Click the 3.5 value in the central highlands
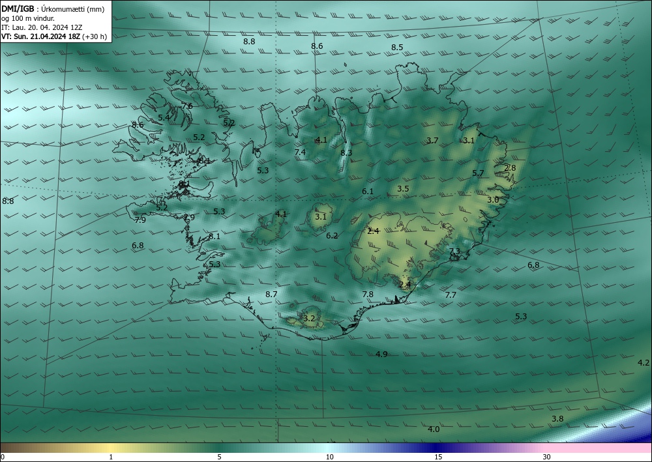This screenshot has height=462, width=652. [403, 188]
